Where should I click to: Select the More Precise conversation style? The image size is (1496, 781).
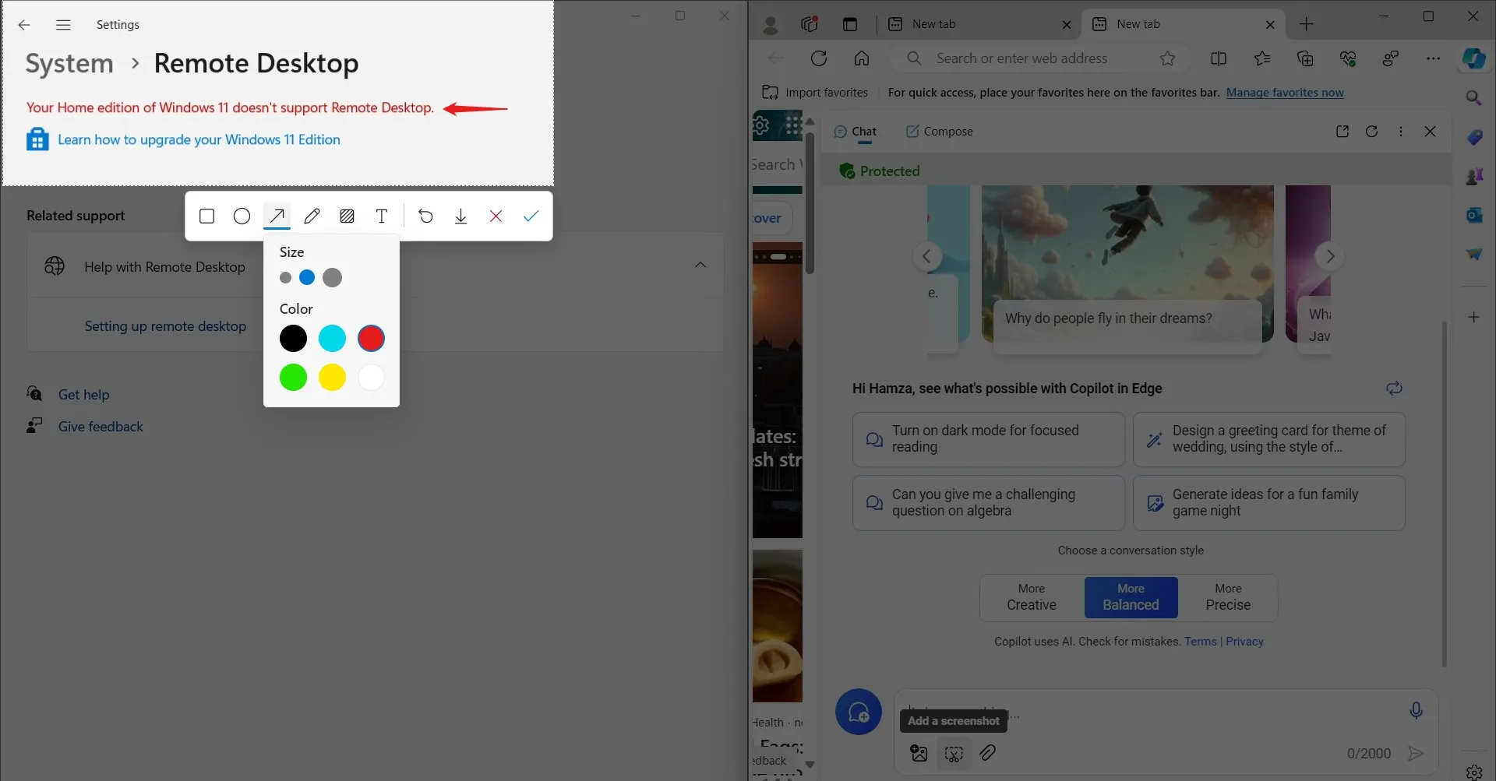(1228, 597)
